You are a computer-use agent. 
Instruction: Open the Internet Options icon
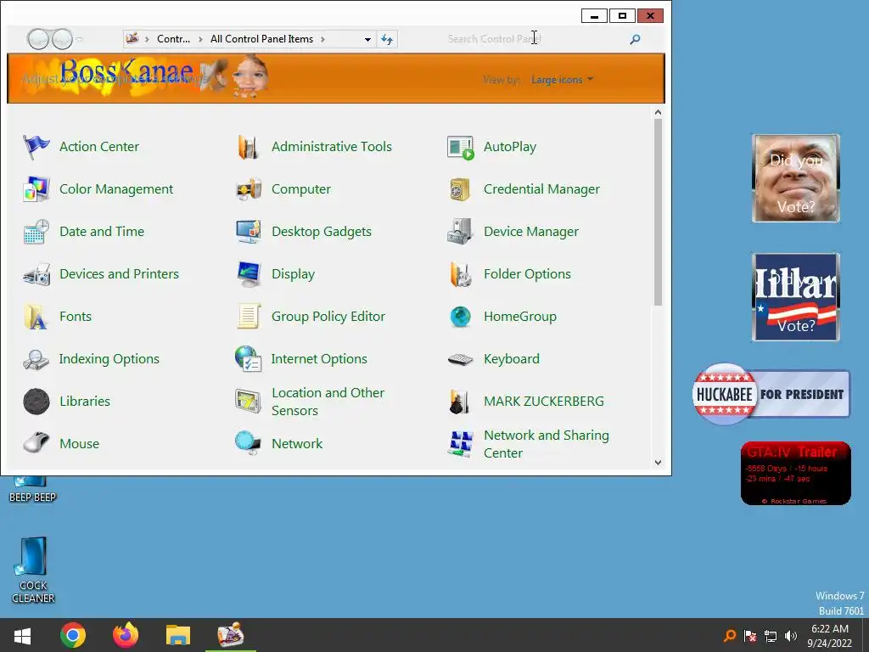tap(249, 359)
